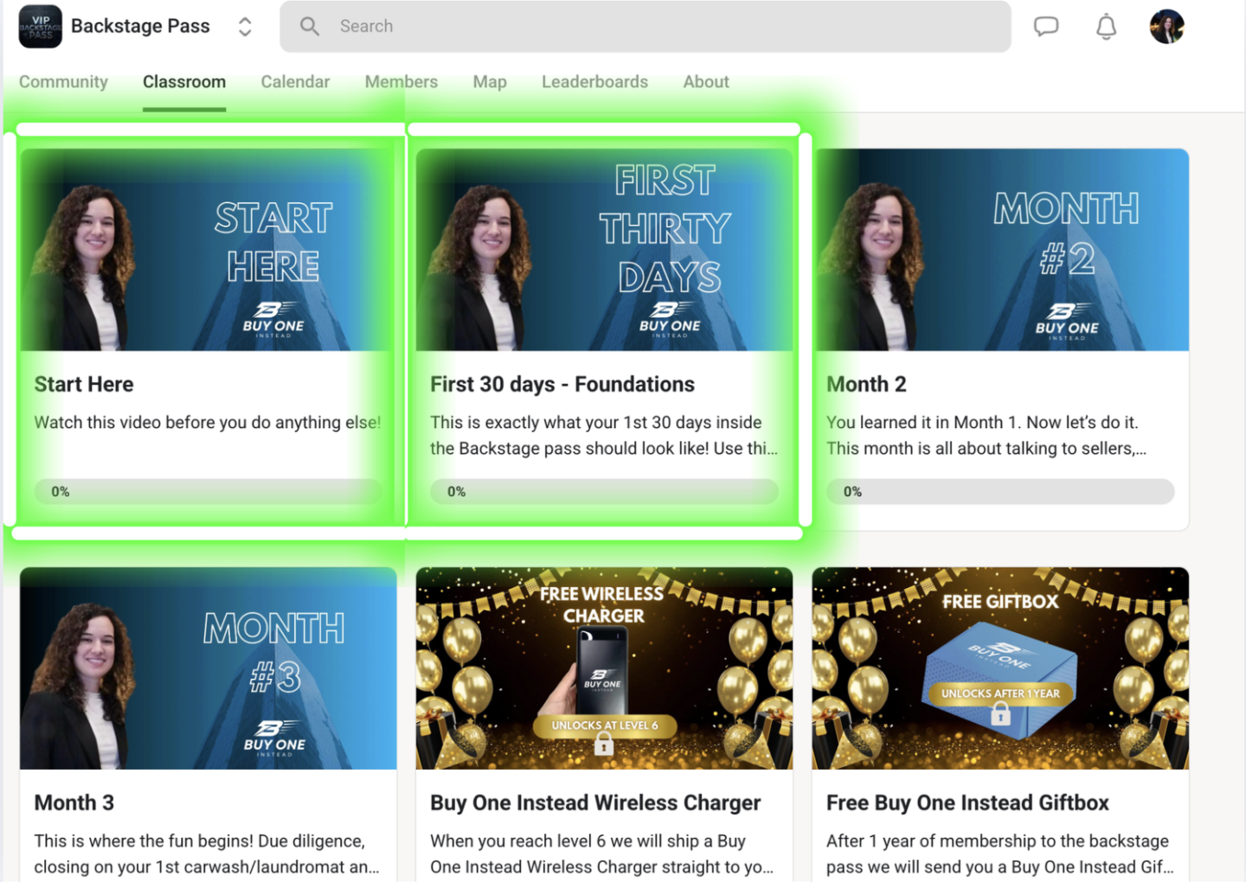1246x882 pixels.
Task: Open the Free Wireless Charger thumbnail
Action: (604, 668)
